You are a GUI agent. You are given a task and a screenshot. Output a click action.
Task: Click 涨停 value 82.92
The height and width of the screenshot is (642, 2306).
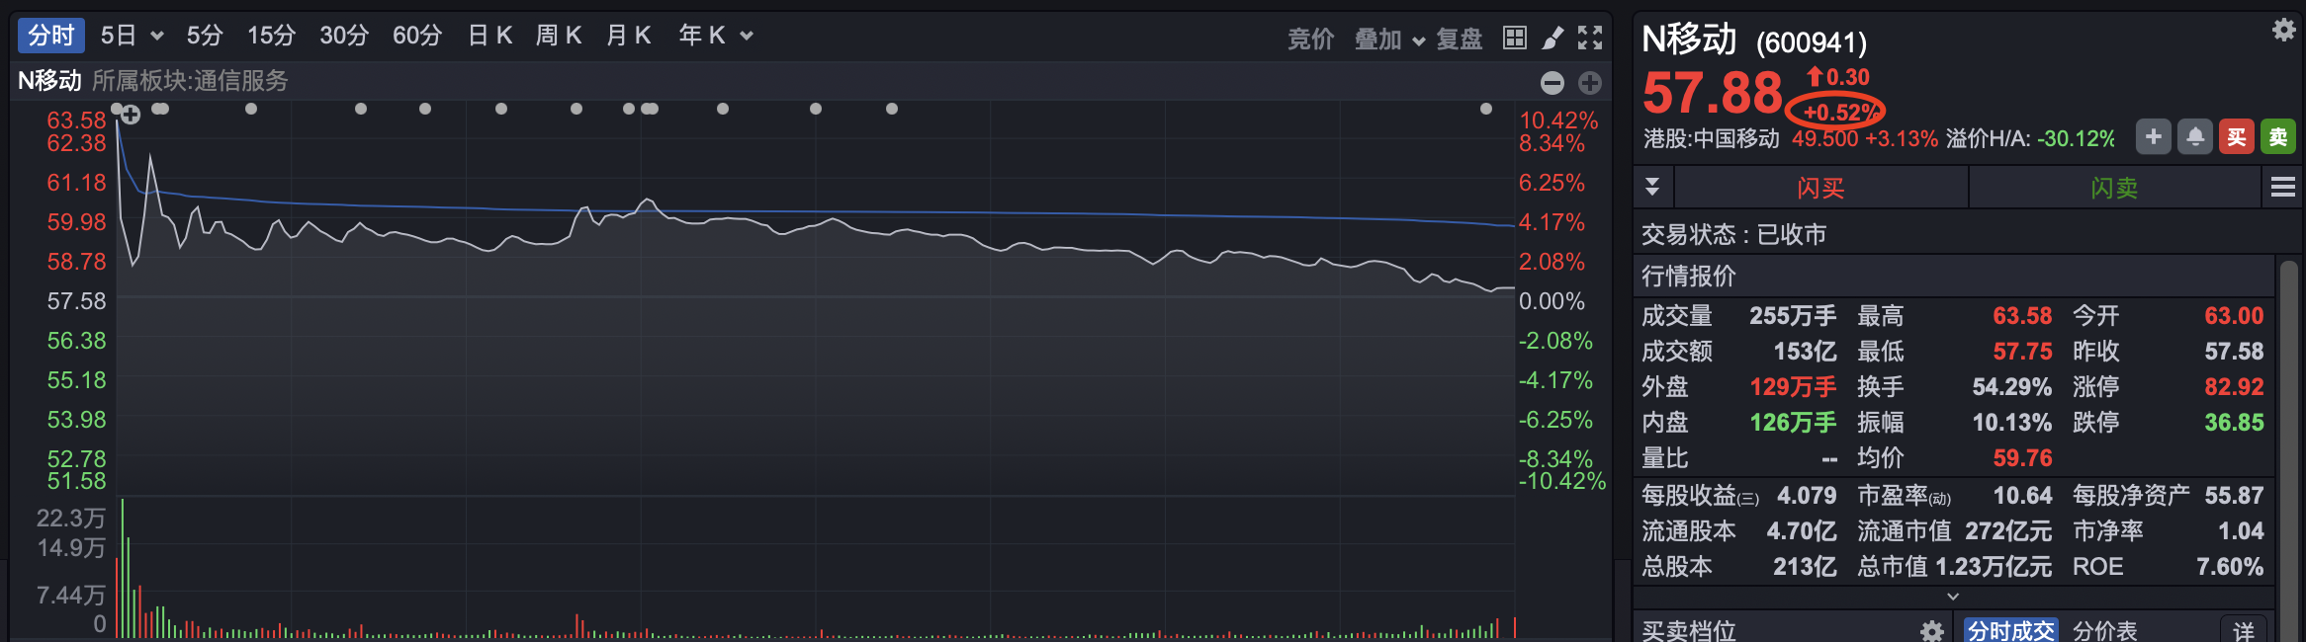[2234, 387]
